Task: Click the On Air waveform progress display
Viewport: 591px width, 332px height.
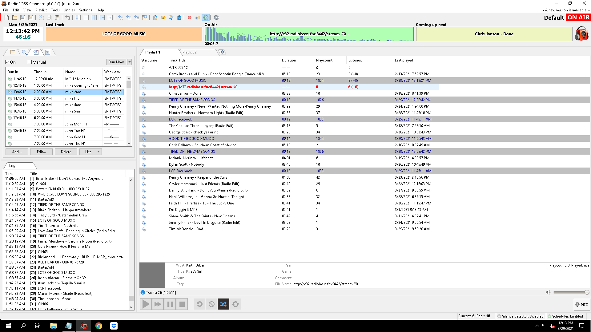Action: point(309,34)
